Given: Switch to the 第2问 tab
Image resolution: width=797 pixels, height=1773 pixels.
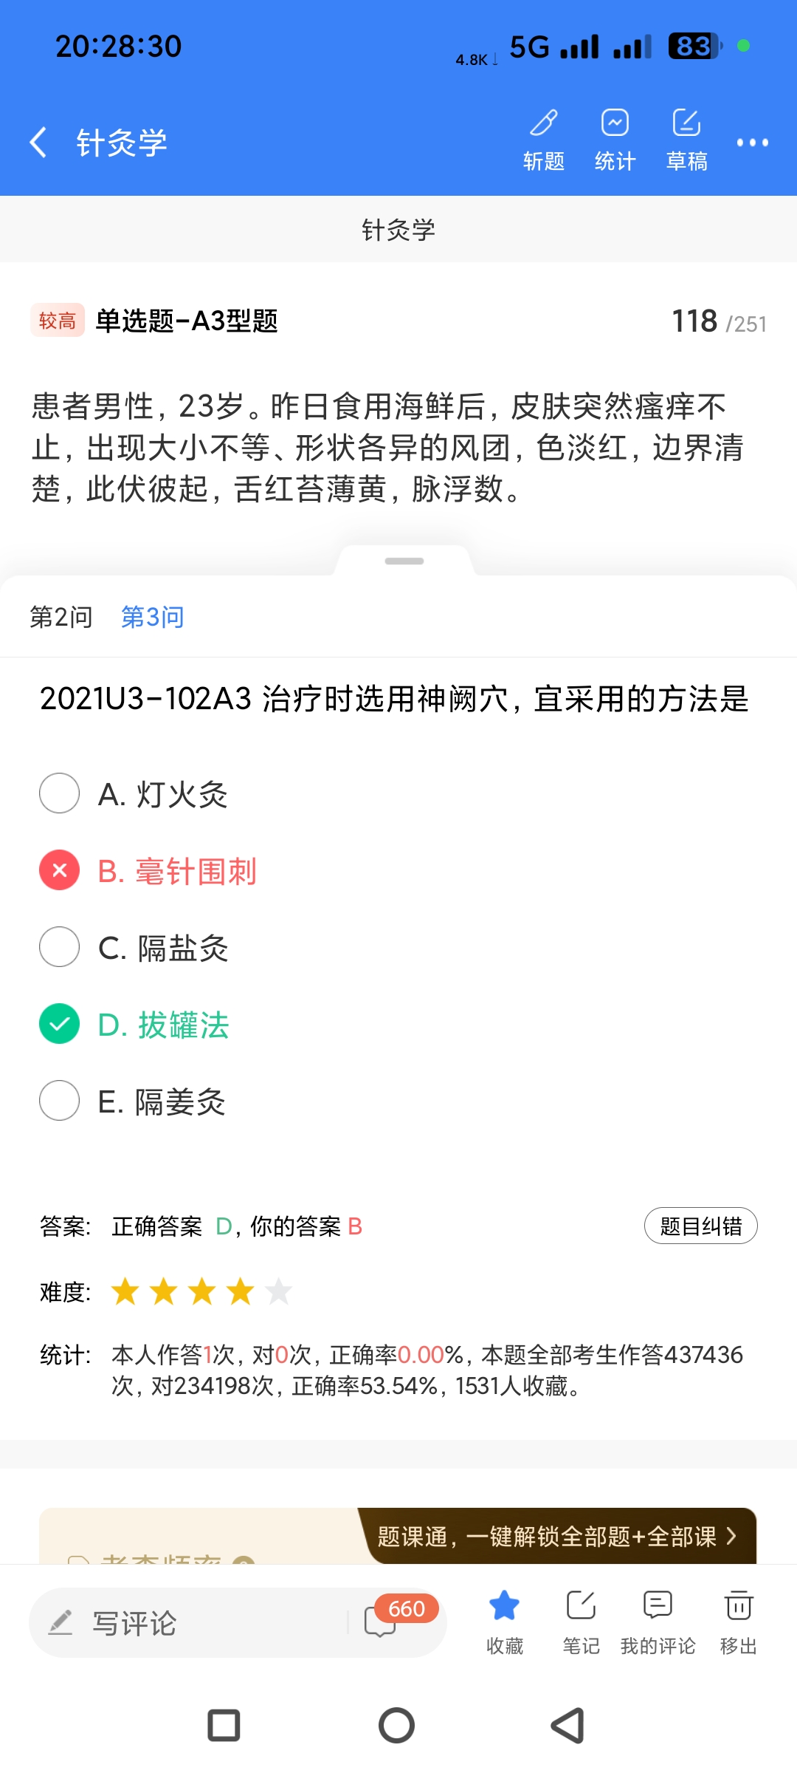Looking at the screenshot, I should (61, 617).
